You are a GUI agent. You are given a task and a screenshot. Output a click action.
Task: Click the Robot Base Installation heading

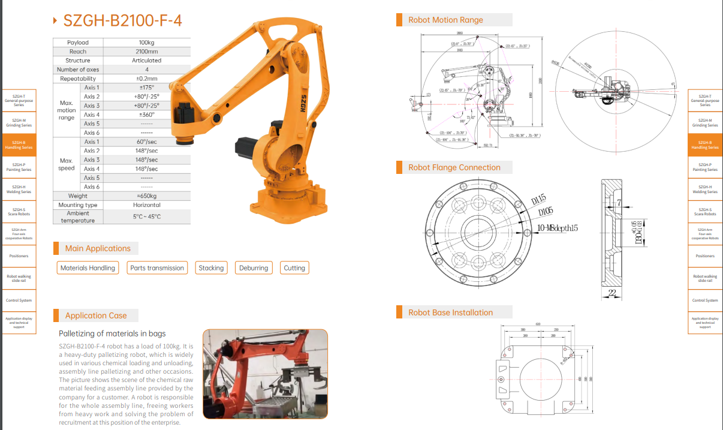click(x=451, y=312)
